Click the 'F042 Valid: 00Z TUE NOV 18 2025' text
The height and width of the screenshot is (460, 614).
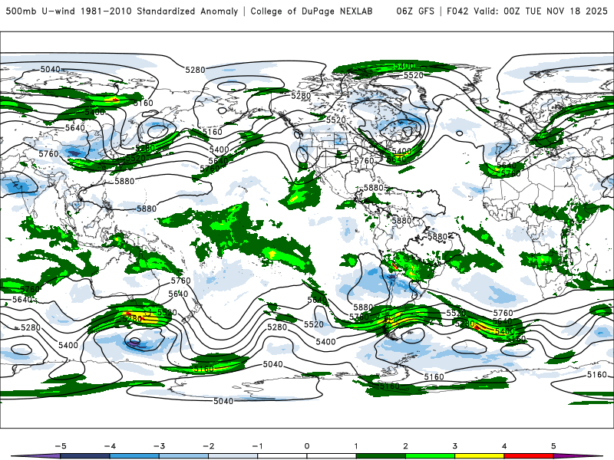coord(527,11)
